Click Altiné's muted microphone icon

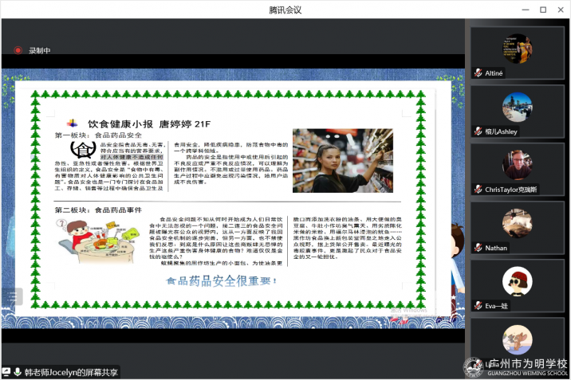point(478,72)
